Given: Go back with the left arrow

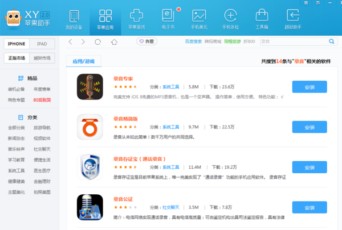Looking at the screenshot, I should pyautogui.click(x=70, y=41).
